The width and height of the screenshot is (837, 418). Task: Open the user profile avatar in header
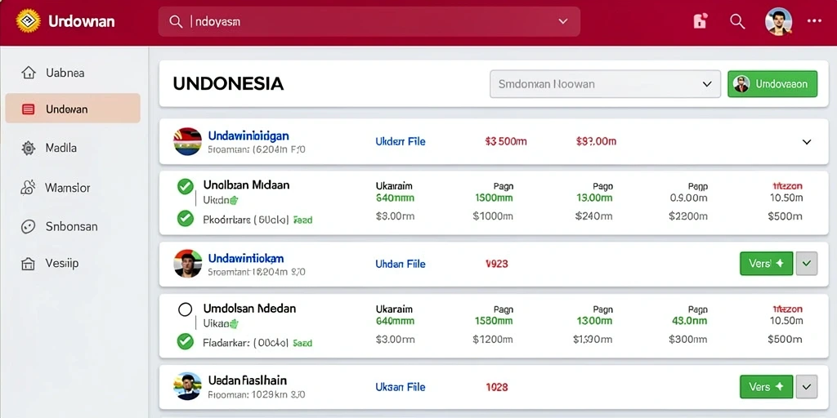[x=778, y=21]
